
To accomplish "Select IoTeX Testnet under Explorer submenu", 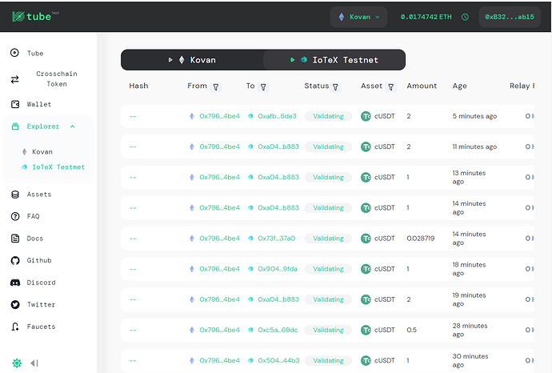I will click(53, 167).
